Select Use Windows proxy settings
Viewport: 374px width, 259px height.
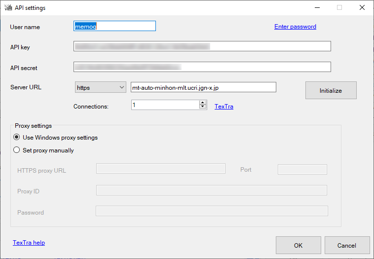[17, 138]
